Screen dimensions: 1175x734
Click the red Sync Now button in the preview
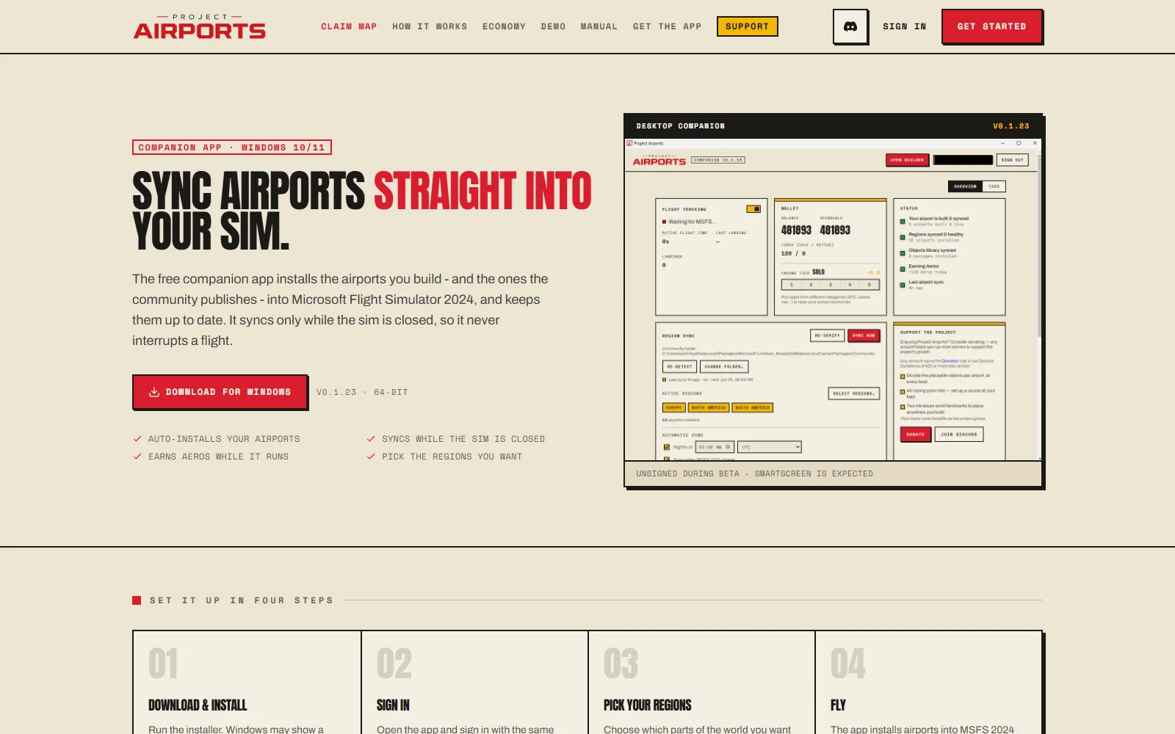(864, 335)
